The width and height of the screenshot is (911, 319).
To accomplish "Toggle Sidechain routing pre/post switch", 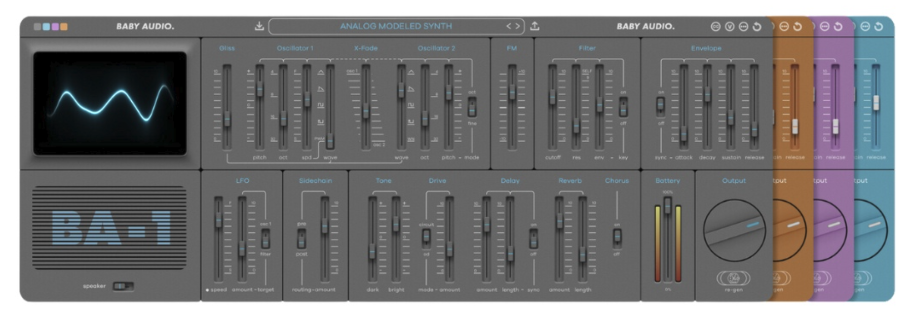I will (x=301, y=238).
